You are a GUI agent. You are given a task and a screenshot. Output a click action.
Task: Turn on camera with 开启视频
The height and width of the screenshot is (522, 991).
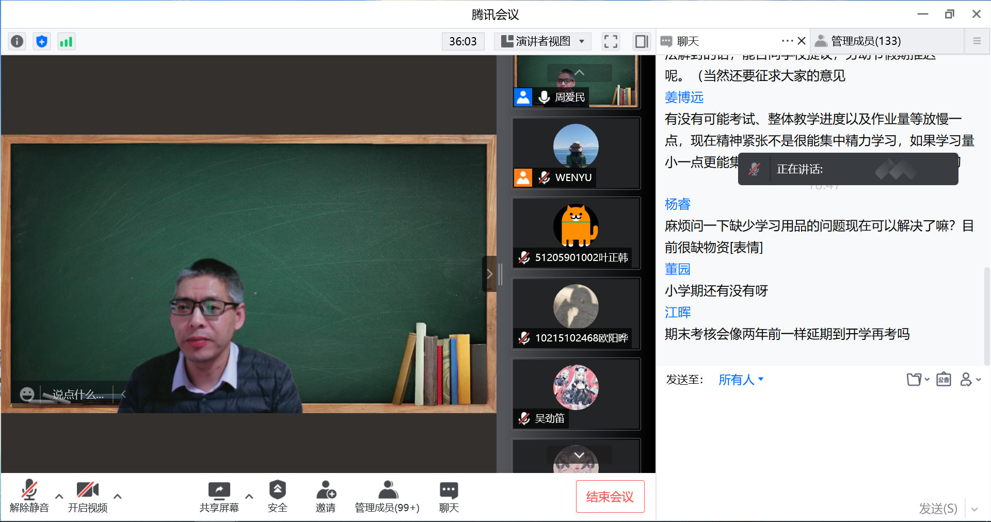[x=88, y=496]
